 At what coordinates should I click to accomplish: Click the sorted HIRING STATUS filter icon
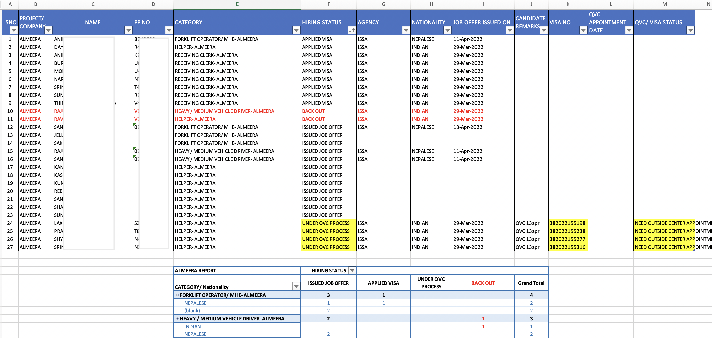[x=352, y=30]
